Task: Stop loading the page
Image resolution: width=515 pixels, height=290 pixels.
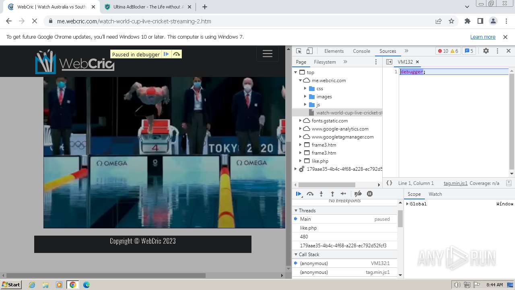Action: point(34,21)
